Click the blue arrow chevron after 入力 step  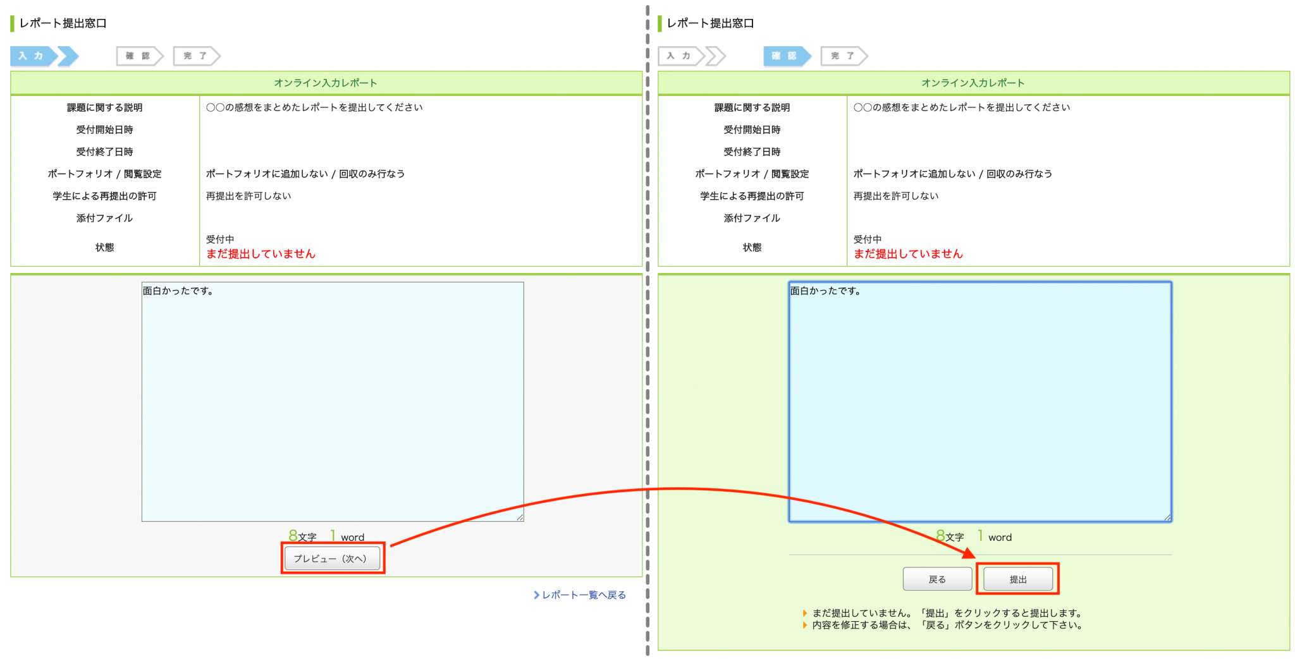pos(68,56)
